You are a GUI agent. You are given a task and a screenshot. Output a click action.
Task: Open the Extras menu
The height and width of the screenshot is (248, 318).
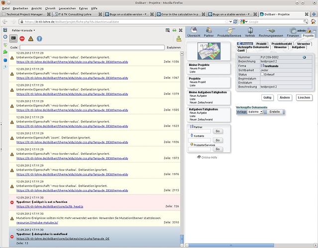point(83,8)
